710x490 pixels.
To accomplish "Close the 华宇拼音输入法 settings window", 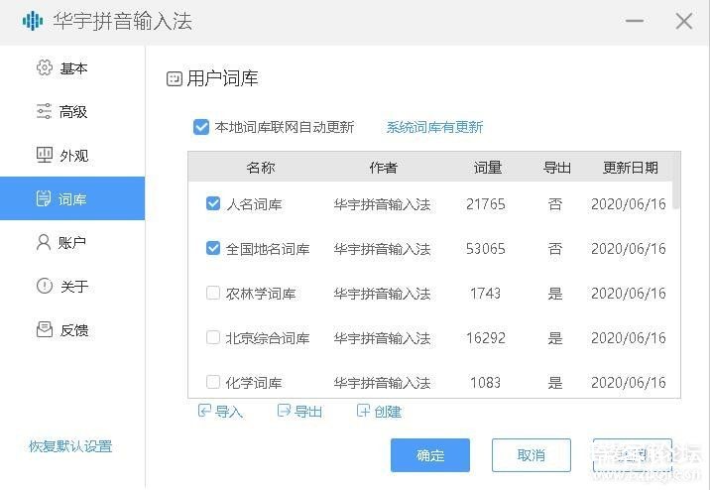I will [x=684, y=21].
